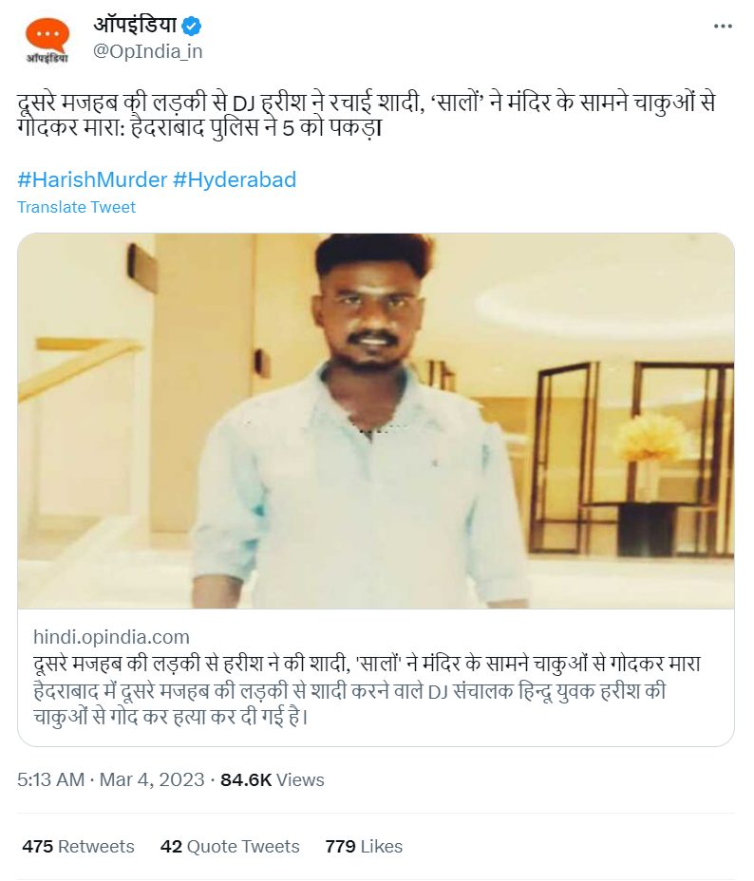The height and width of the screenshot is (881, 754).
Task: Open the three-dot more options menu
Action: tap(723, 27)
